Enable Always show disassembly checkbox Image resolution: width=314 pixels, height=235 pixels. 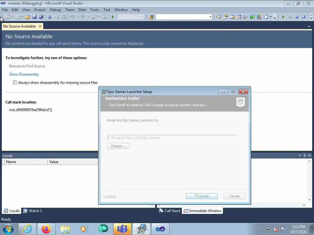[15, 83]
